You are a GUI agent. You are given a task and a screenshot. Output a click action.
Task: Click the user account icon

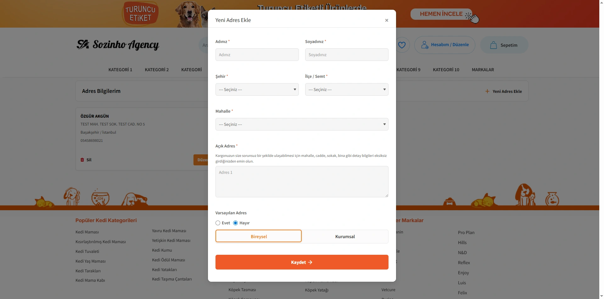pos(425,45)
